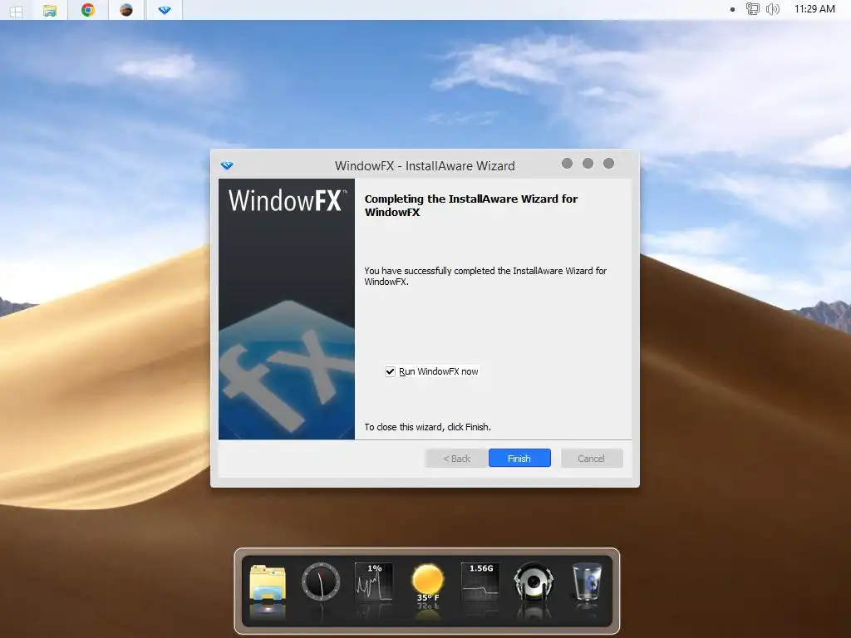851x638 pixels.
Task: Click the memory meter showing 1.56G
Action: 480,582
